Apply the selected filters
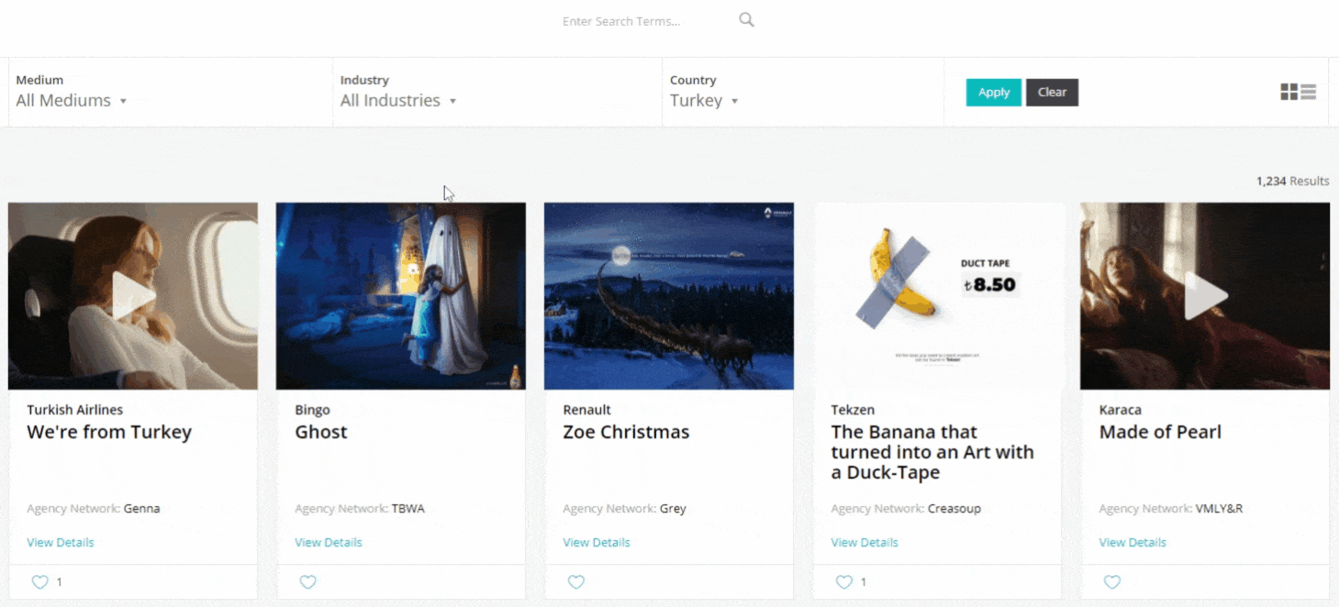 click(994, 92)
